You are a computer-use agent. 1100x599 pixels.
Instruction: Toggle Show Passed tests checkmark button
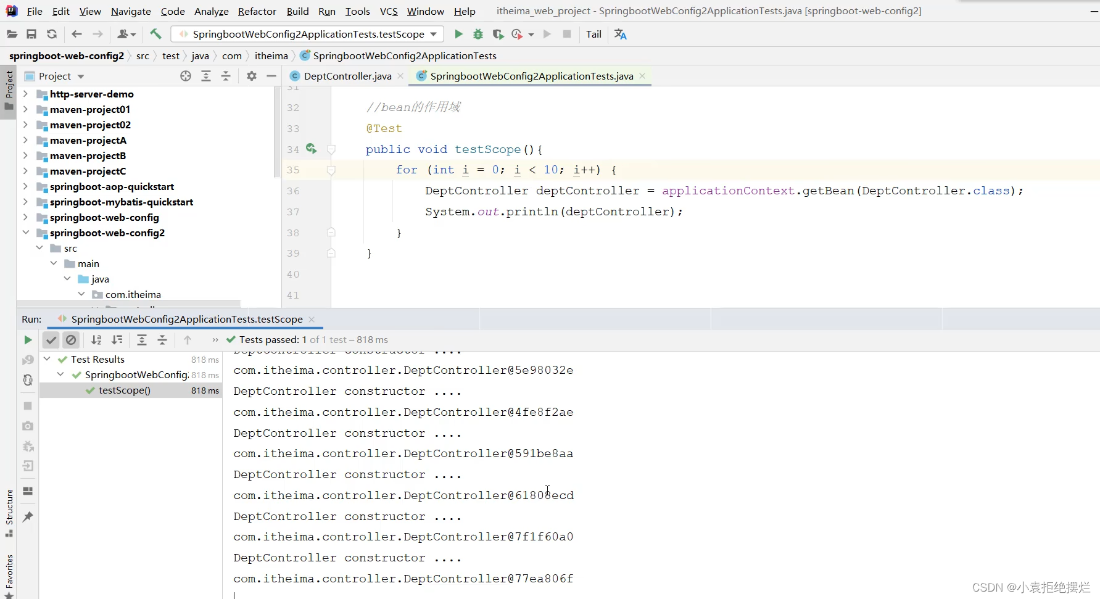pos(51,340)
